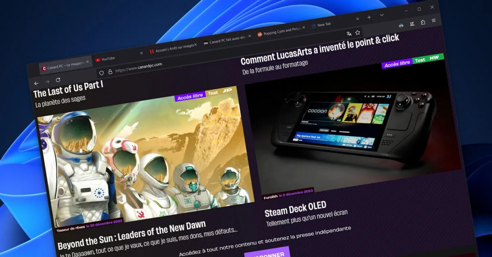Image resolution: width=492 pixels, height=257 pixels.
Task: Open the tracking protection shield panel
Action: coord(102,73)
